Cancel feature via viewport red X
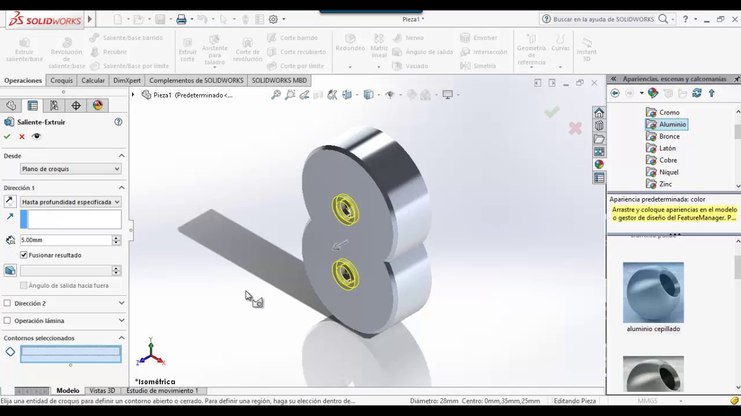Image resolution: width=741 pixels, height=416 pixels. pos(575,128)
